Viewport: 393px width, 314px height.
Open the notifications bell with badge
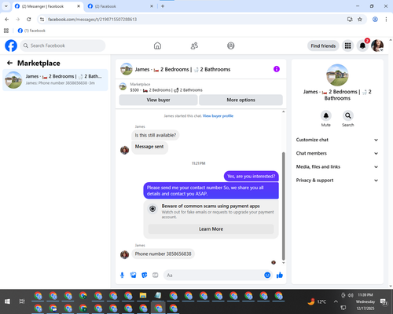click(362, 46)
